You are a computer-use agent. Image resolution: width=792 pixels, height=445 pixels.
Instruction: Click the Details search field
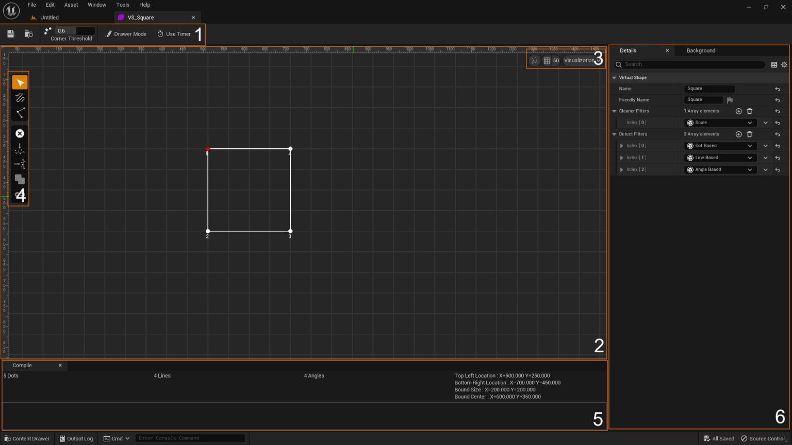point(690,64)
